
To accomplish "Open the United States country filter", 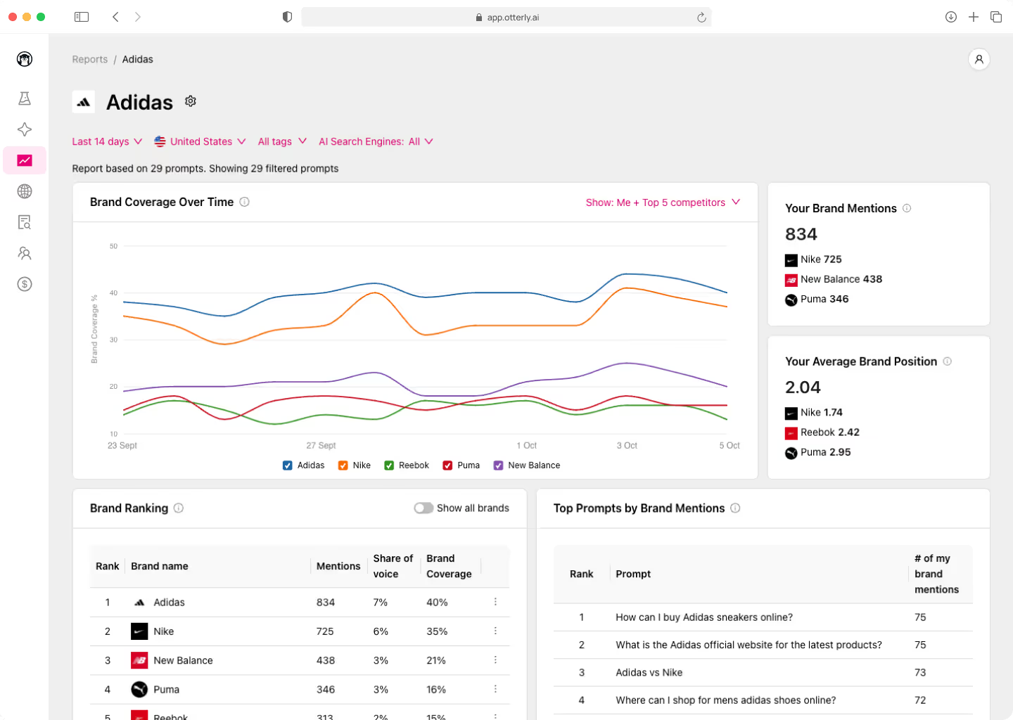I will coord(200,141).
